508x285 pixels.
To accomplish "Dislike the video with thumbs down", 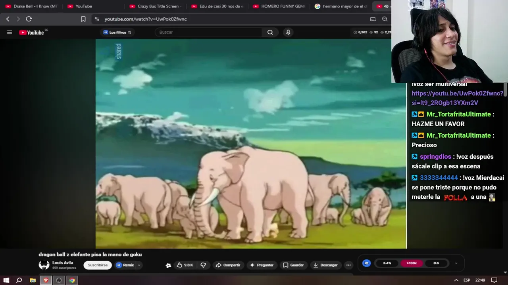I will (203, 265).
